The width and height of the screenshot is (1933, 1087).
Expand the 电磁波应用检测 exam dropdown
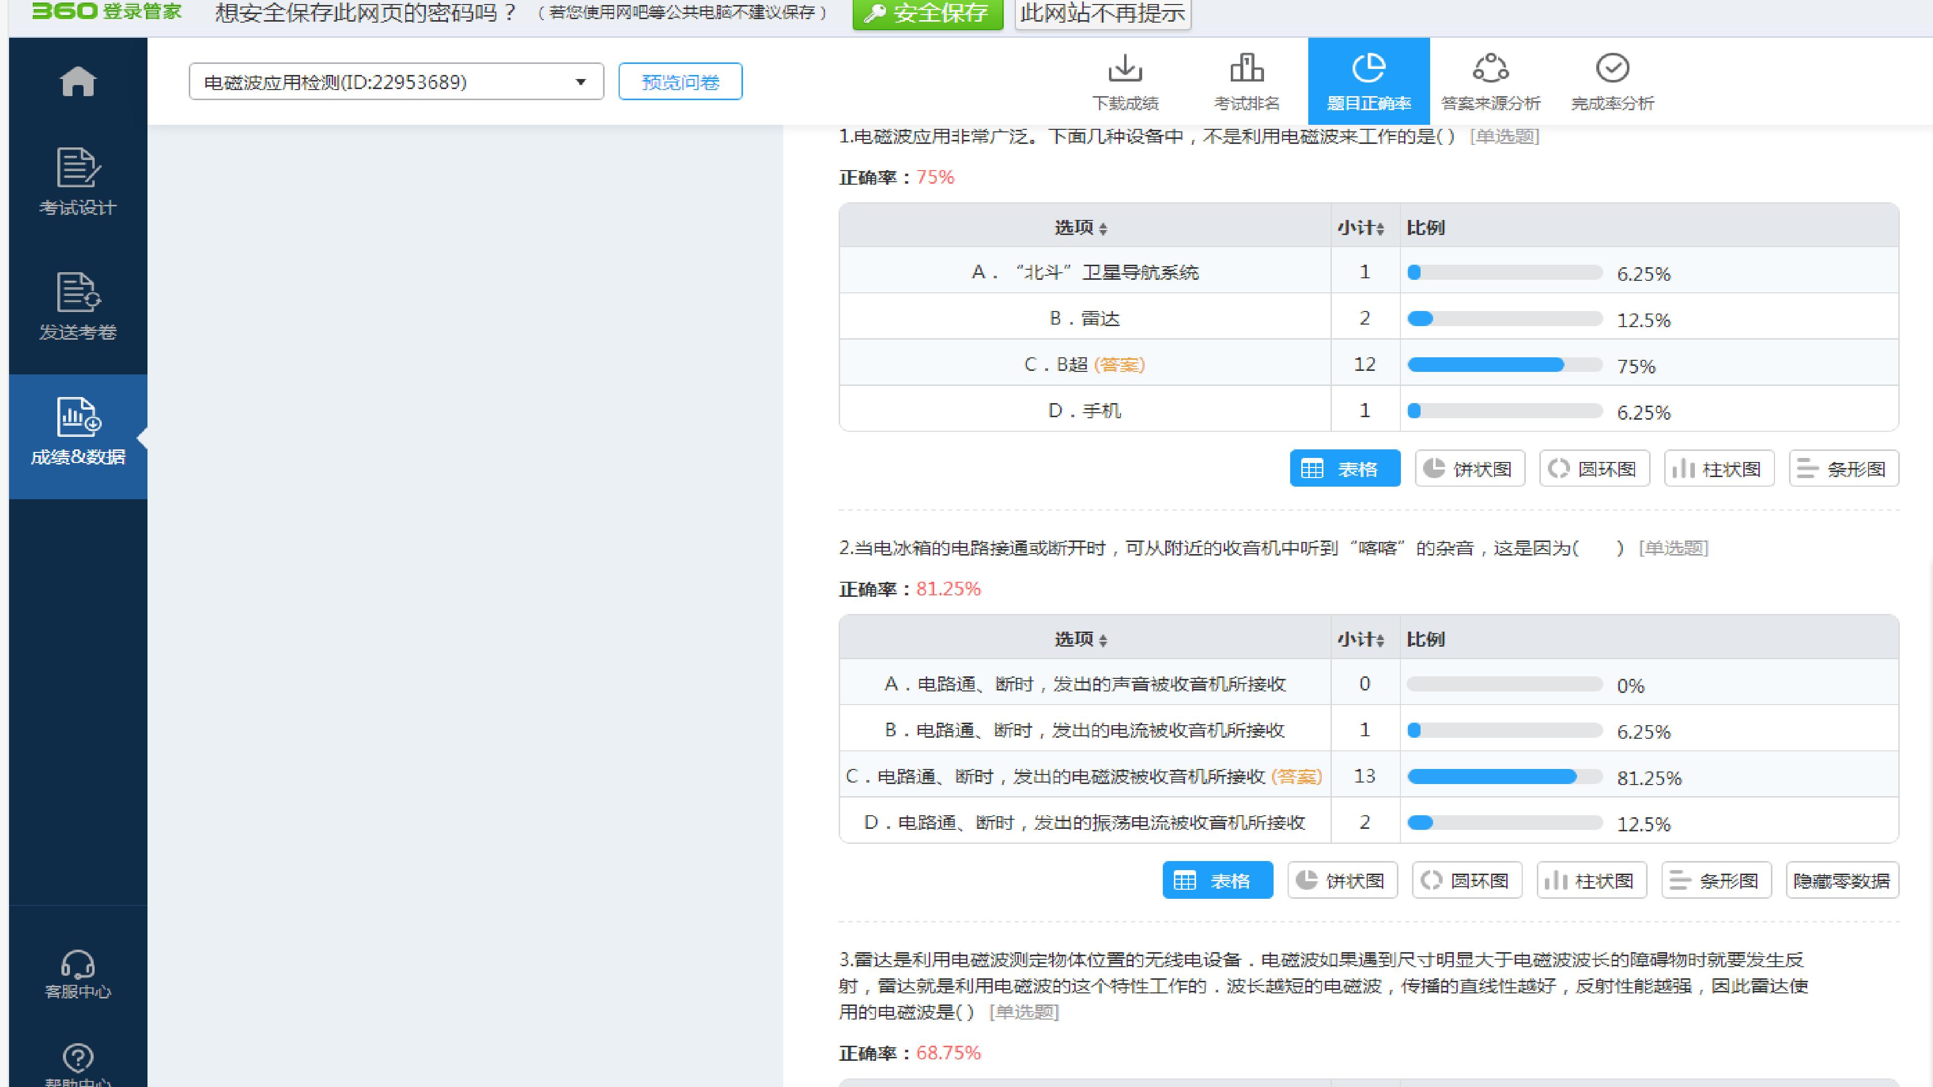click(396, 81)
